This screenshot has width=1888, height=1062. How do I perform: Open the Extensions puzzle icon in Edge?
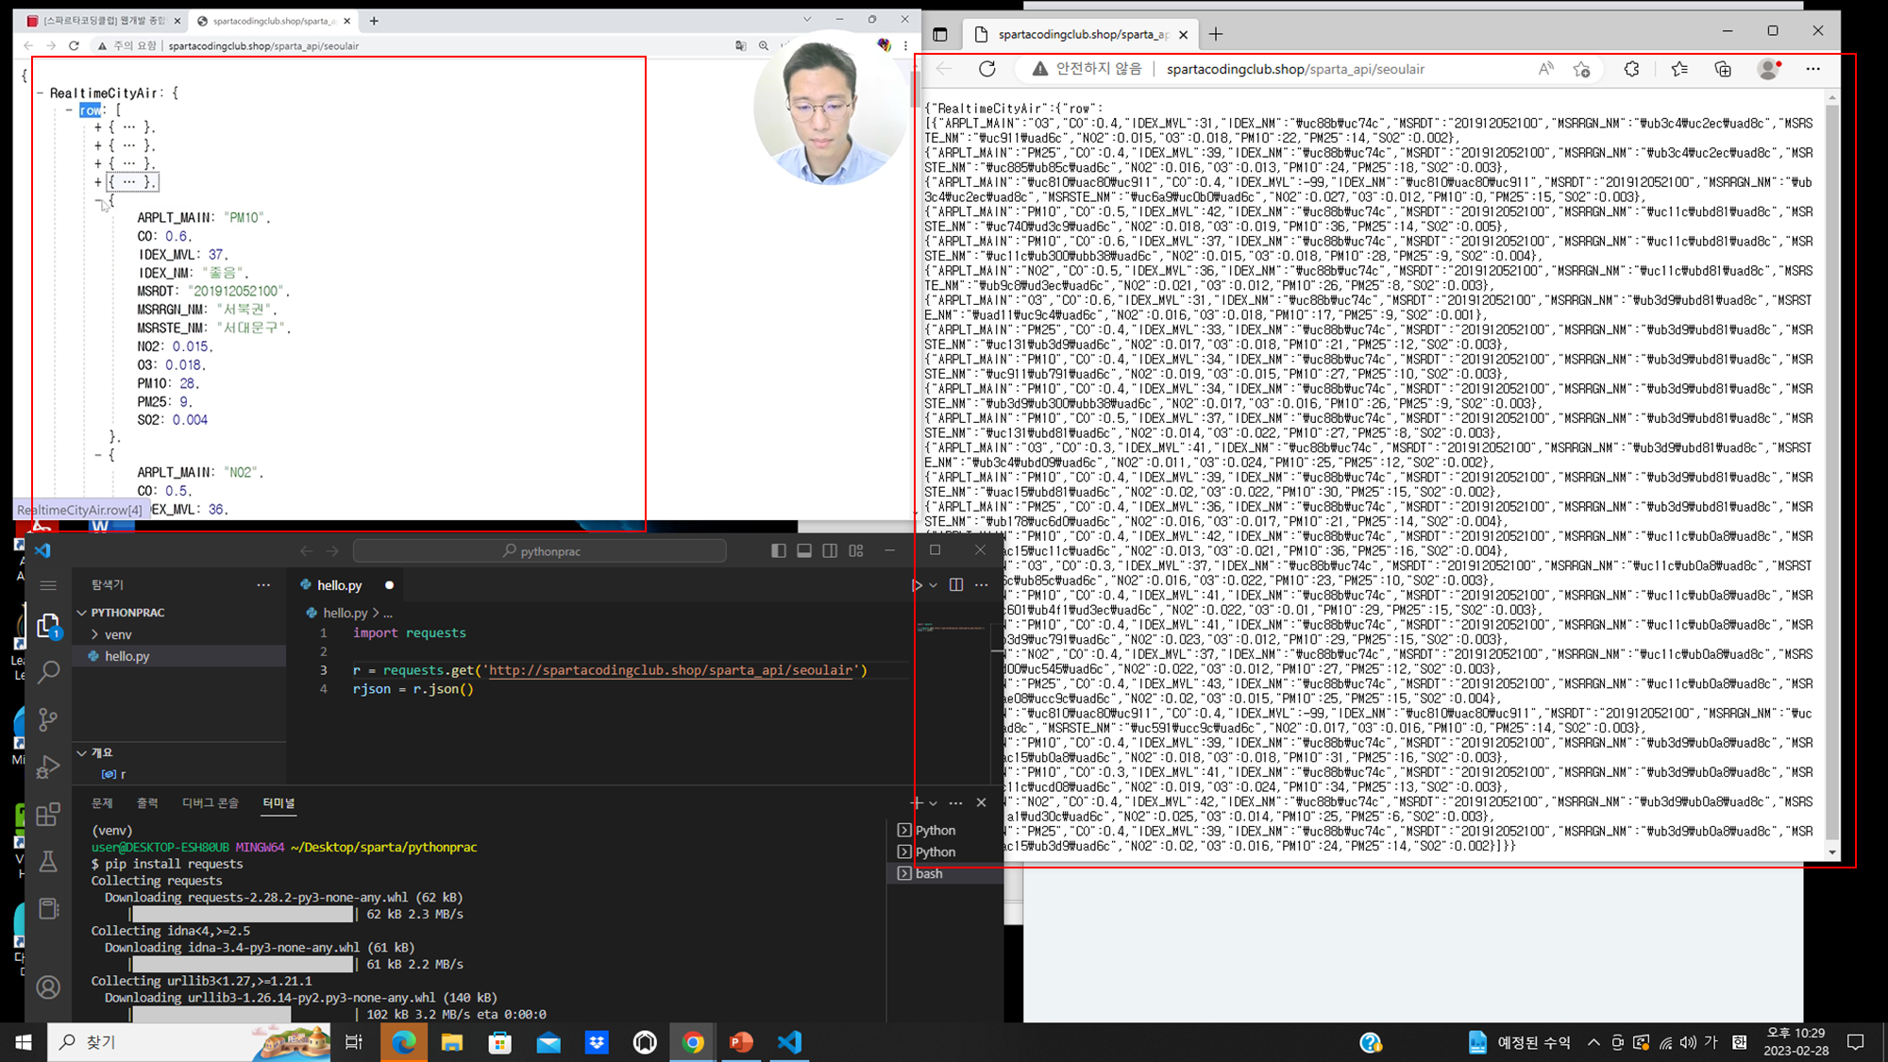click(1631, 69)
